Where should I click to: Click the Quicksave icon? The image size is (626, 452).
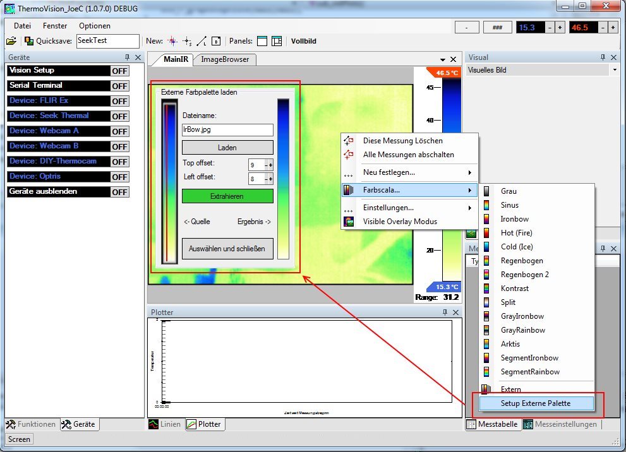pos(29,41)
